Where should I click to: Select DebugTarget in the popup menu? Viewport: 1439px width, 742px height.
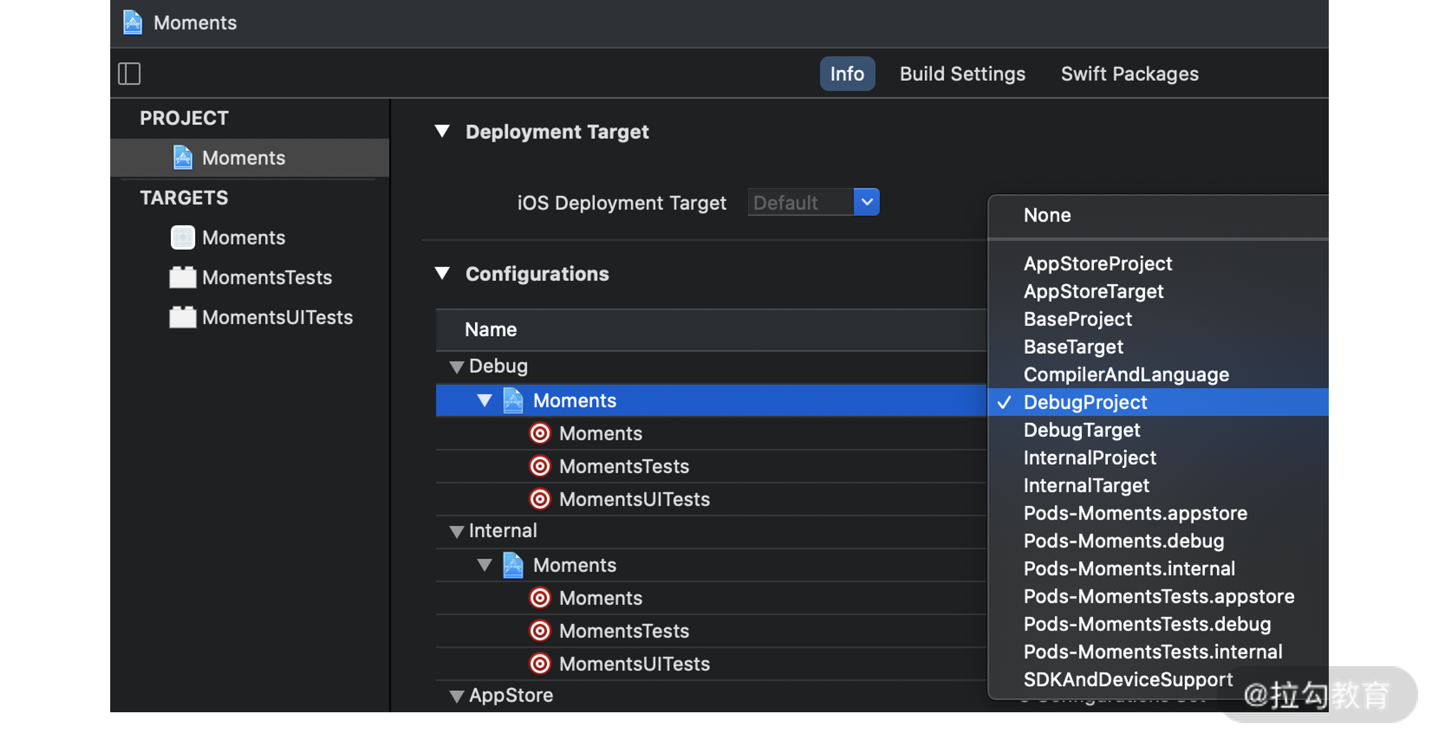(1081, 430)
